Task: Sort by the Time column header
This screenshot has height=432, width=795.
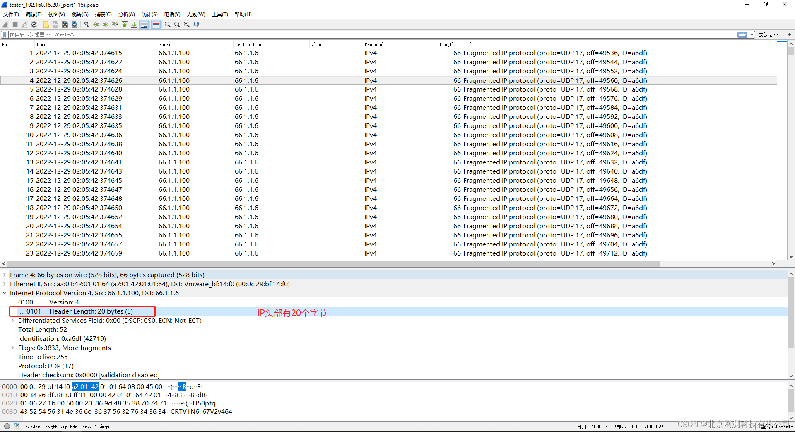Action: pos(95,44)
